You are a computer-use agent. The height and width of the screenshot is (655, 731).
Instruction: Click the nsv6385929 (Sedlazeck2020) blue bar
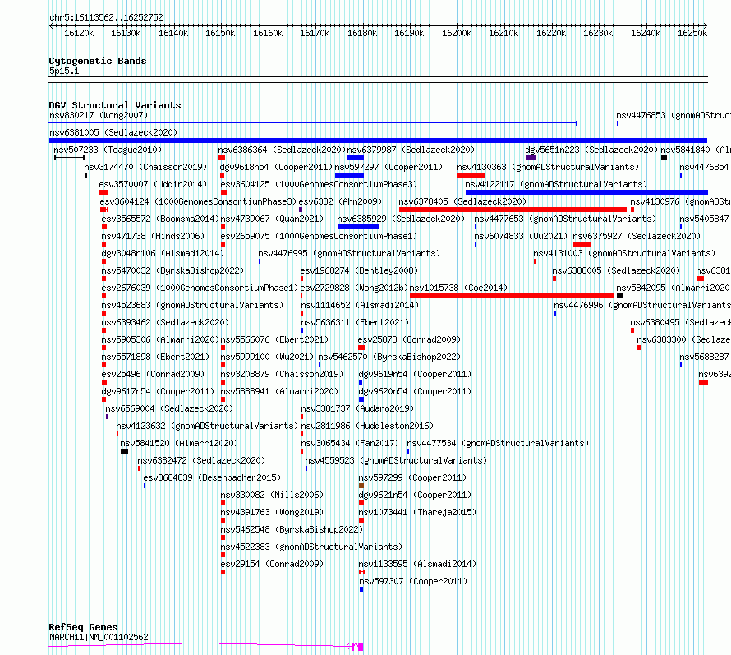coord(358,227)
